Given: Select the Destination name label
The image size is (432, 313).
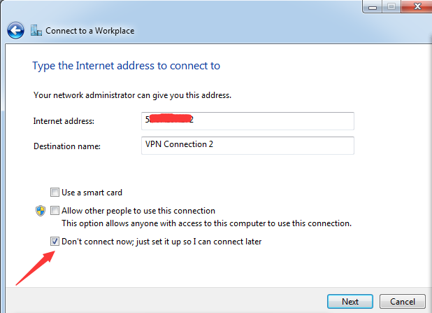Looking at the screenshot, I should (x=67, y=146).
